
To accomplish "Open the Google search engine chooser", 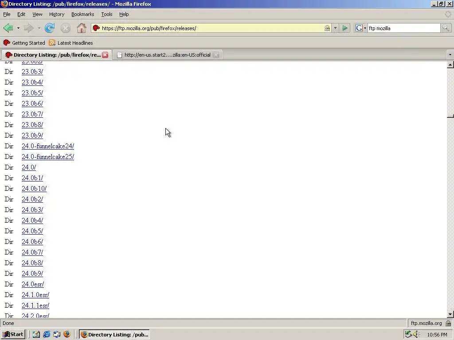I will click(361, 28).
